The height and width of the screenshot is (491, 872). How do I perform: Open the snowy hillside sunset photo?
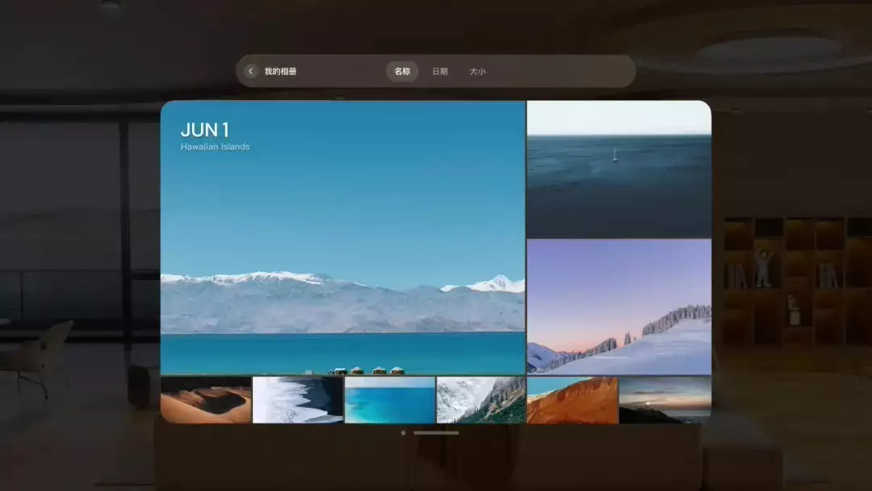tap(619, 306)
